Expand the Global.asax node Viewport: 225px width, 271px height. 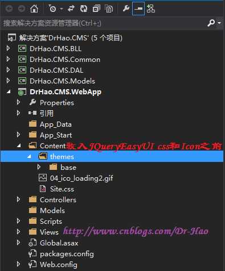(18, 243)
